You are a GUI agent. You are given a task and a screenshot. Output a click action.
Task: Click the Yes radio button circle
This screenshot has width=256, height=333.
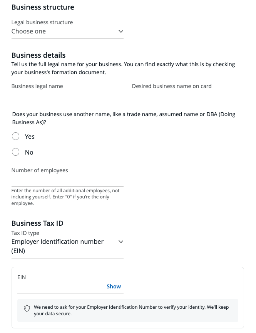[x=15, y=136]
